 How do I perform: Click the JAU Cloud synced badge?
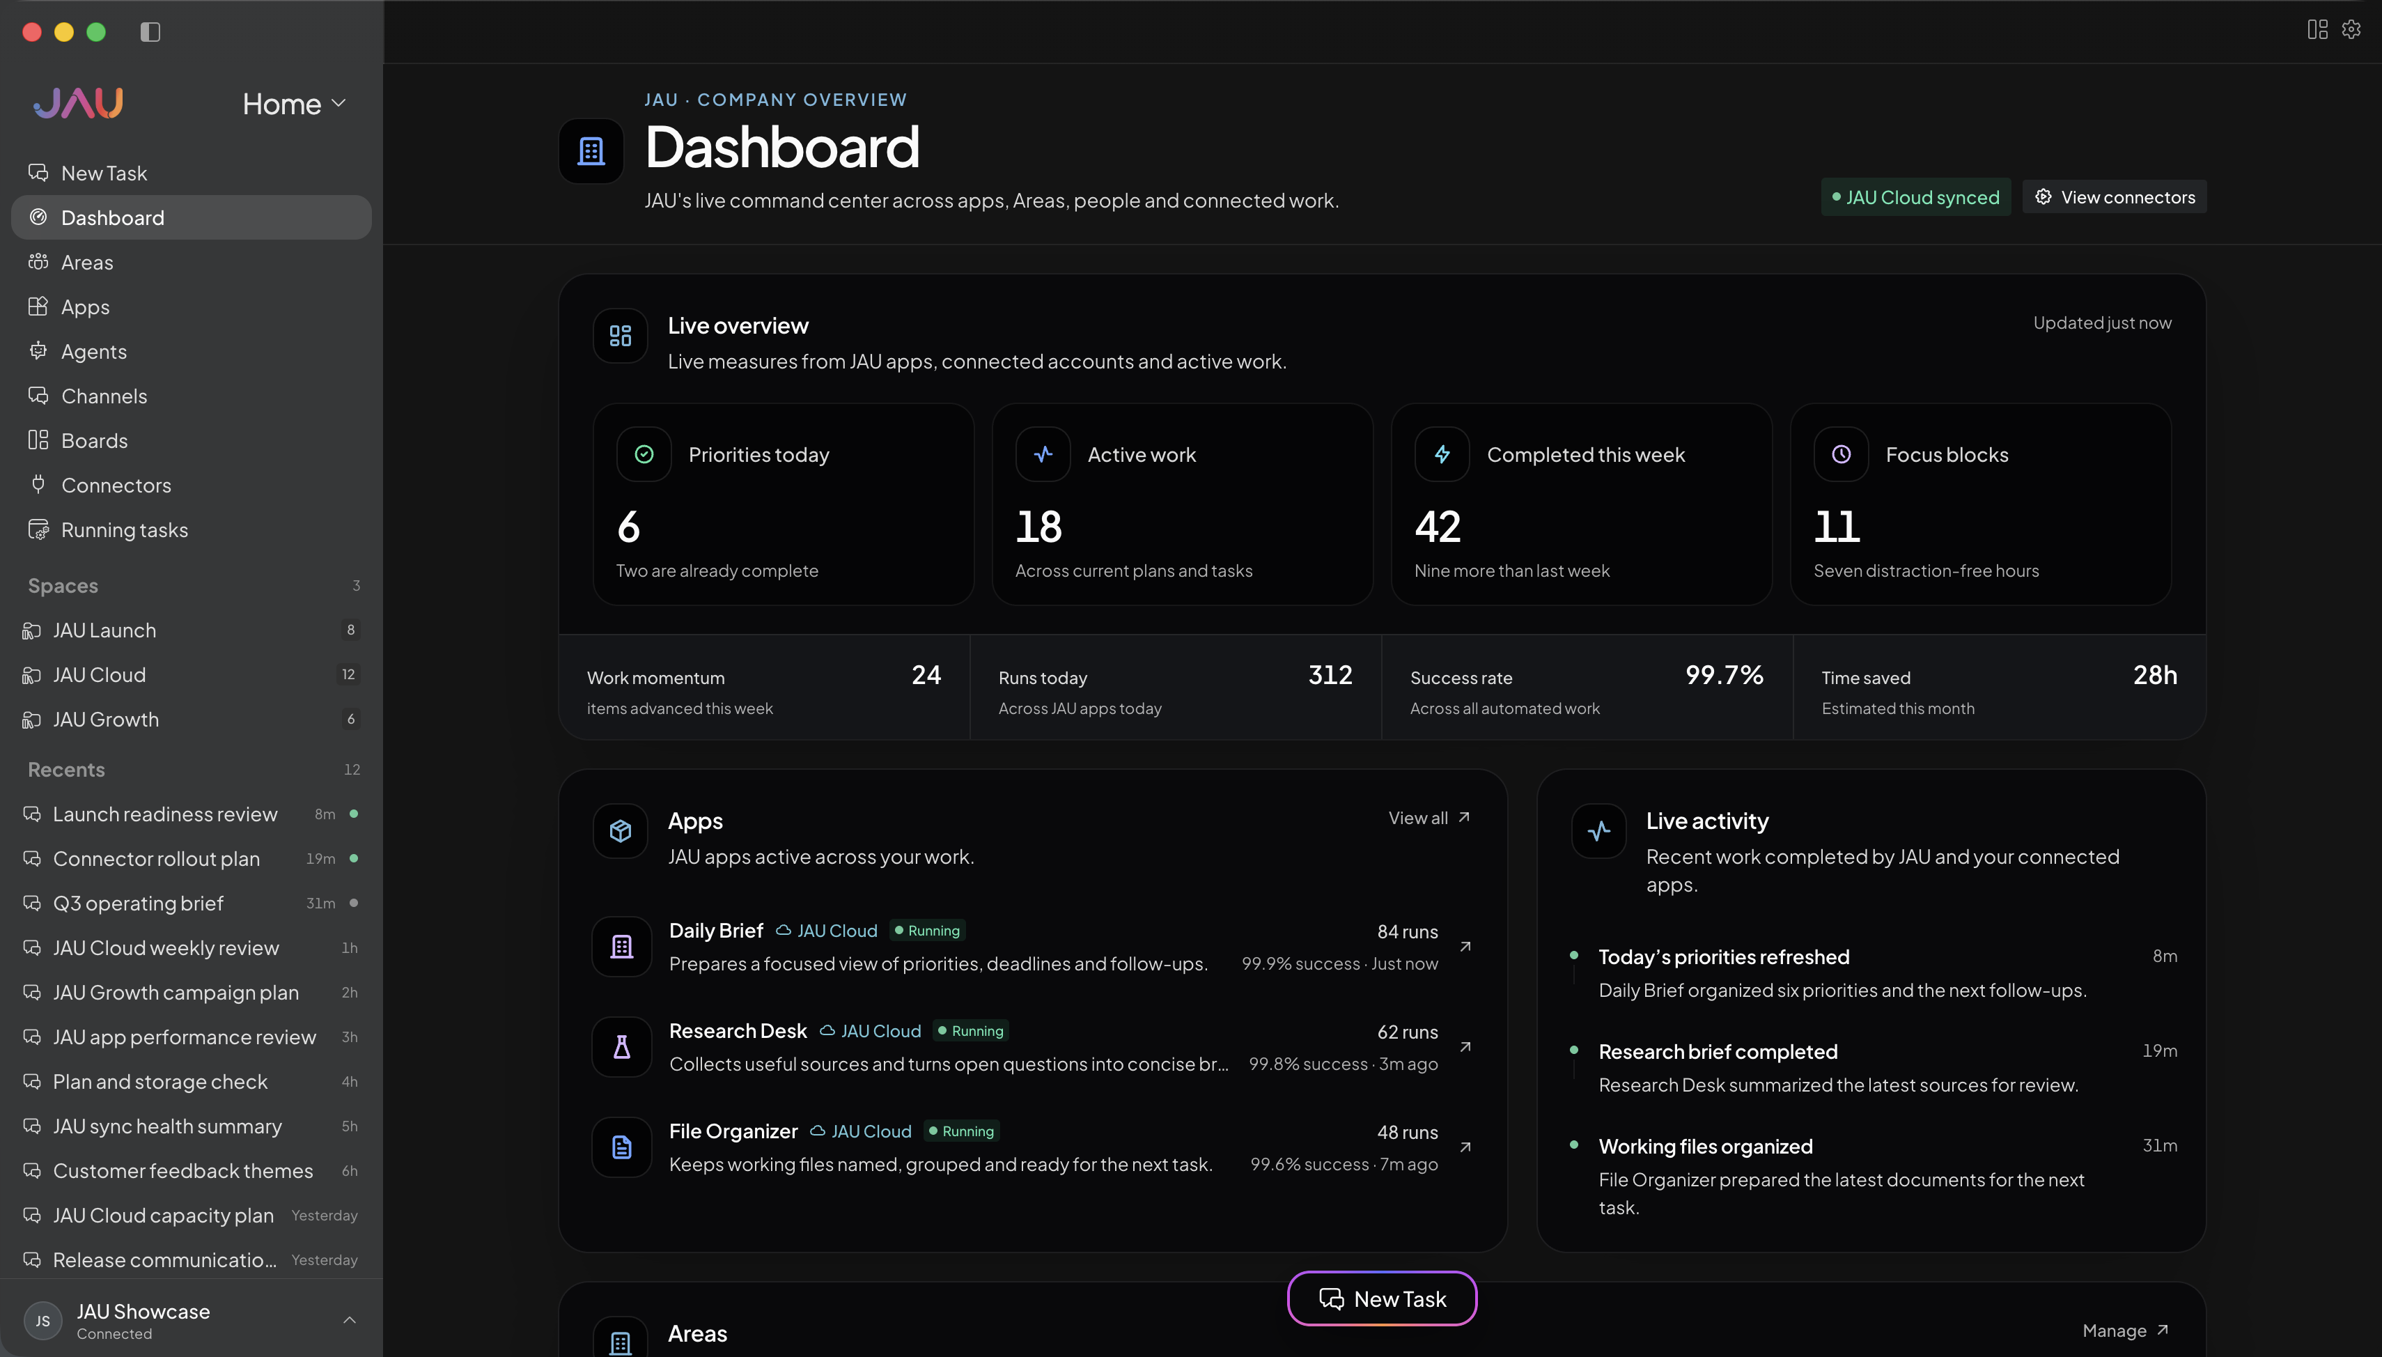pos(1915,196)
